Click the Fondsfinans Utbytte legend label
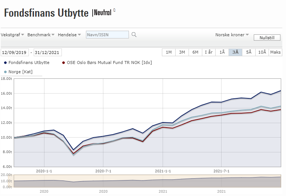 (29, 62)
